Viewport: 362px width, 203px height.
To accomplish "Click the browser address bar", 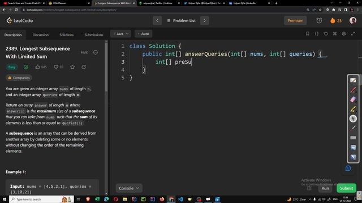I will coord(162,10).
